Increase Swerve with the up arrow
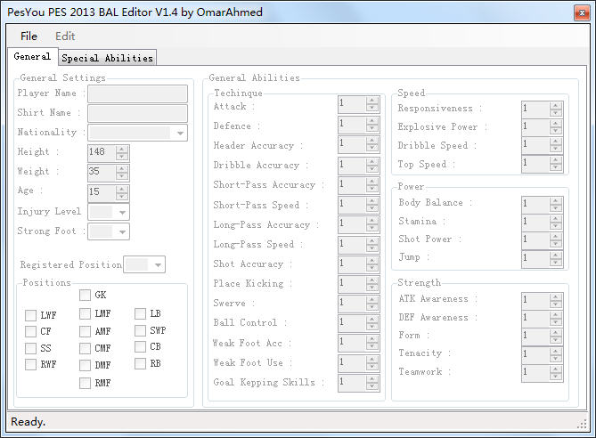This screenshot has width=596, height=438. pos(372,300)
